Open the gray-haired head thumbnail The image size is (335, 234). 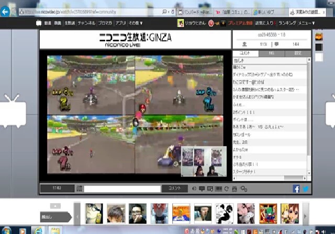(x=116, y=214)
